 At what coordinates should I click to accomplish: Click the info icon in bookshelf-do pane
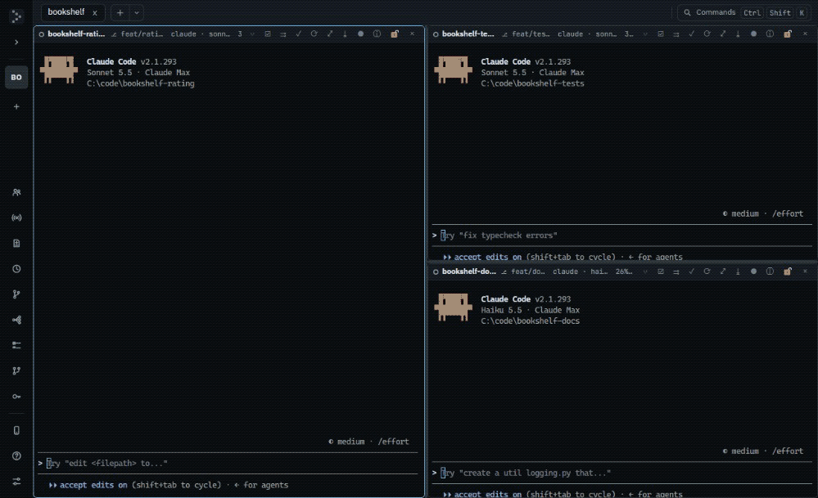(770, 271)
